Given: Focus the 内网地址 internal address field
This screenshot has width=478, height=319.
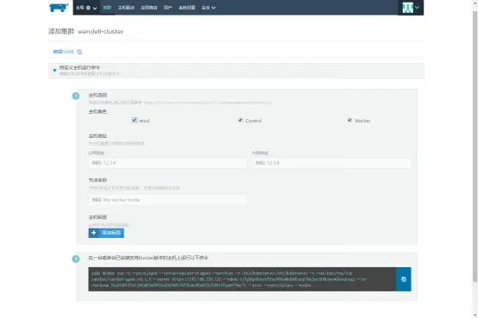Looking at the screenshot, I should click(331, 163).
